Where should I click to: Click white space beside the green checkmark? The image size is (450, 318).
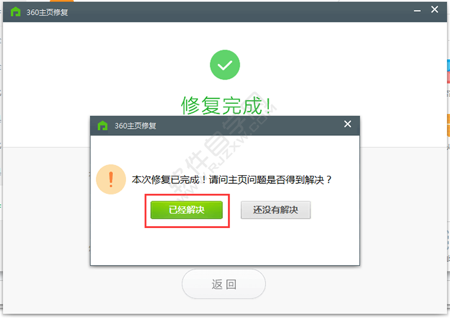316,65
